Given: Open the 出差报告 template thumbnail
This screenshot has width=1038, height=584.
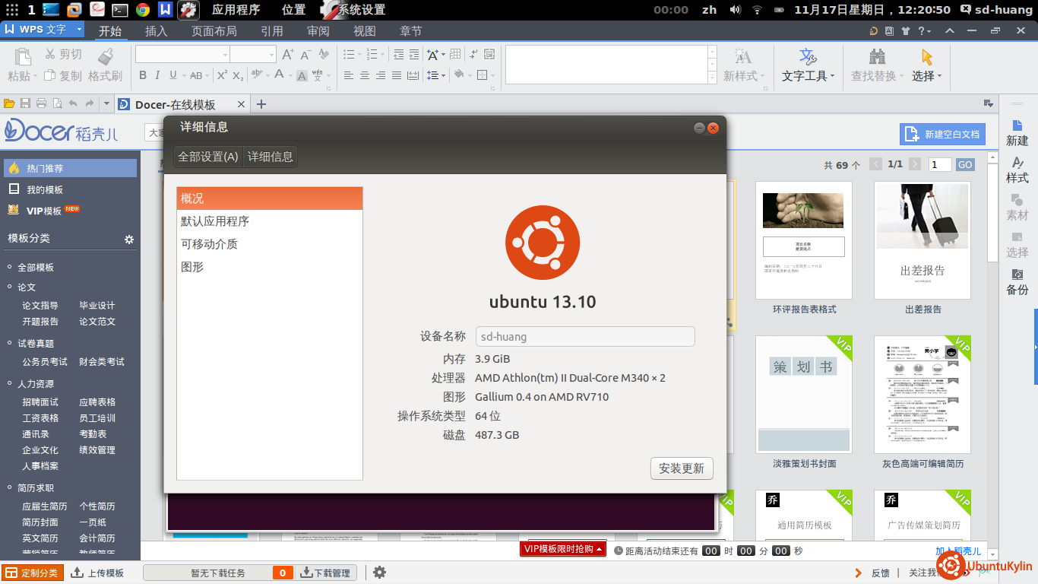Looking at the screenshot, I should pos(922,240).
